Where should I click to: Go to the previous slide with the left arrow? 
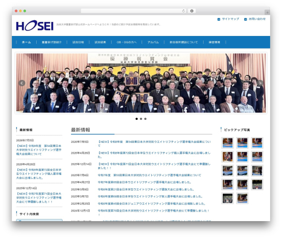(22, 83)
